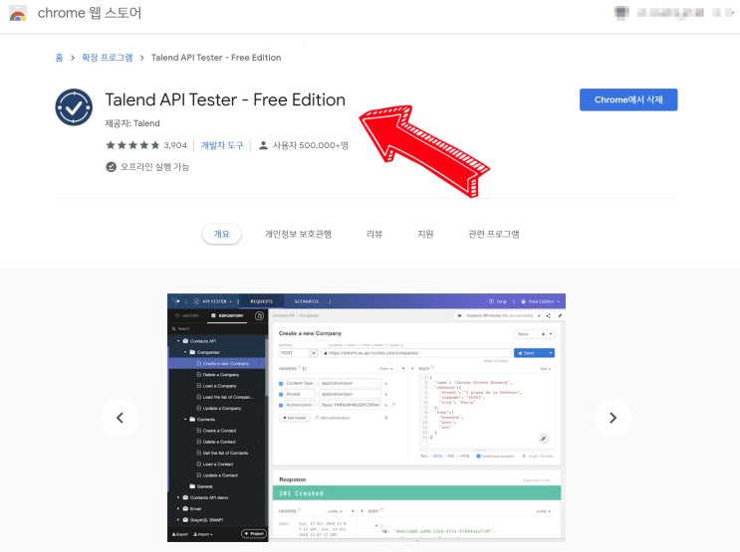Click the offline-capable checkmark badge icon

[111, 167]
